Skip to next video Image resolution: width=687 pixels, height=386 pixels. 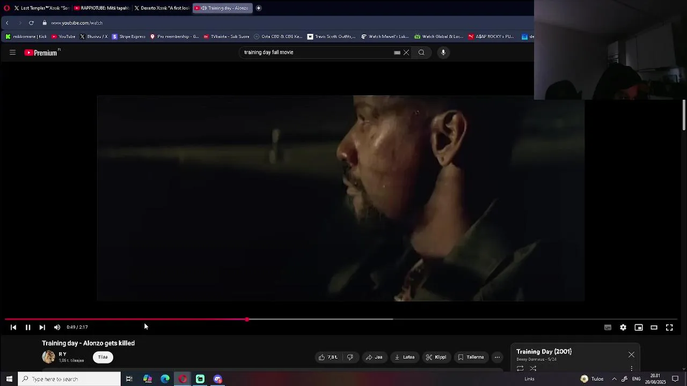pos(42,327)
